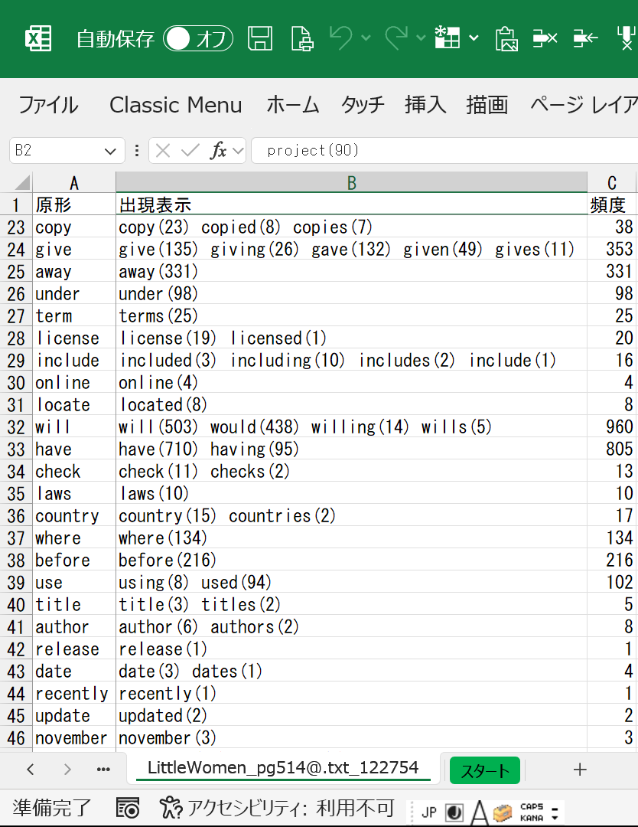The height and width of the screenshot is (827, 638).
Task: Save the workbook from the Quick Access toolbar
Action: (x=261, y=39)
